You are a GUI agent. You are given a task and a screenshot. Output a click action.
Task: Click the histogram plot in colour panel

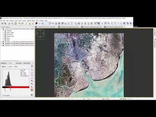[x=16, y=77]
